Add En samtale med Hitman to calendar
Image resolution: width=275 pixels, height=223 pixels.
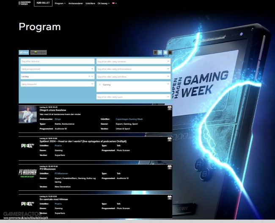click(169, 198)
